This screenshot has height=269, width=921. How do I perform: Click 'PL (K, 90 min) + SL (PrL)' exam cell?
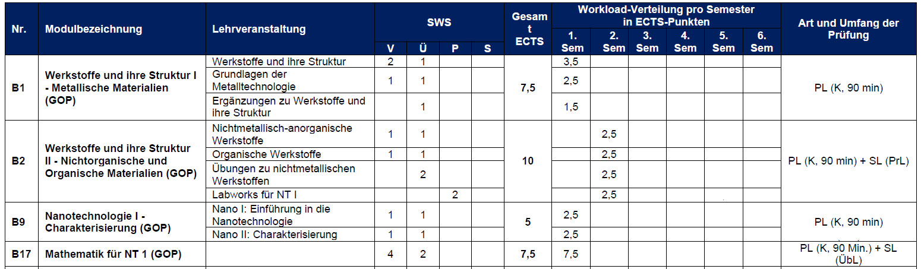point(849,161)
